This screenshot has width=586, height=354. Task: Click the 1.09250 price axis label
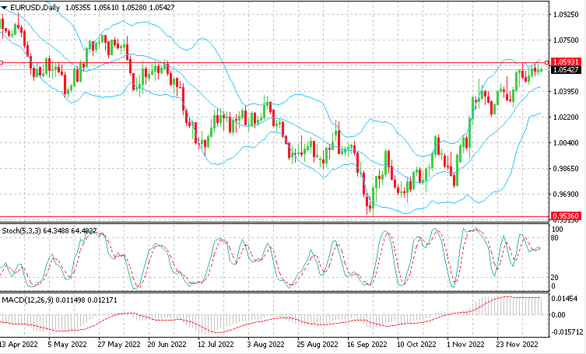[x=565, y=14]
